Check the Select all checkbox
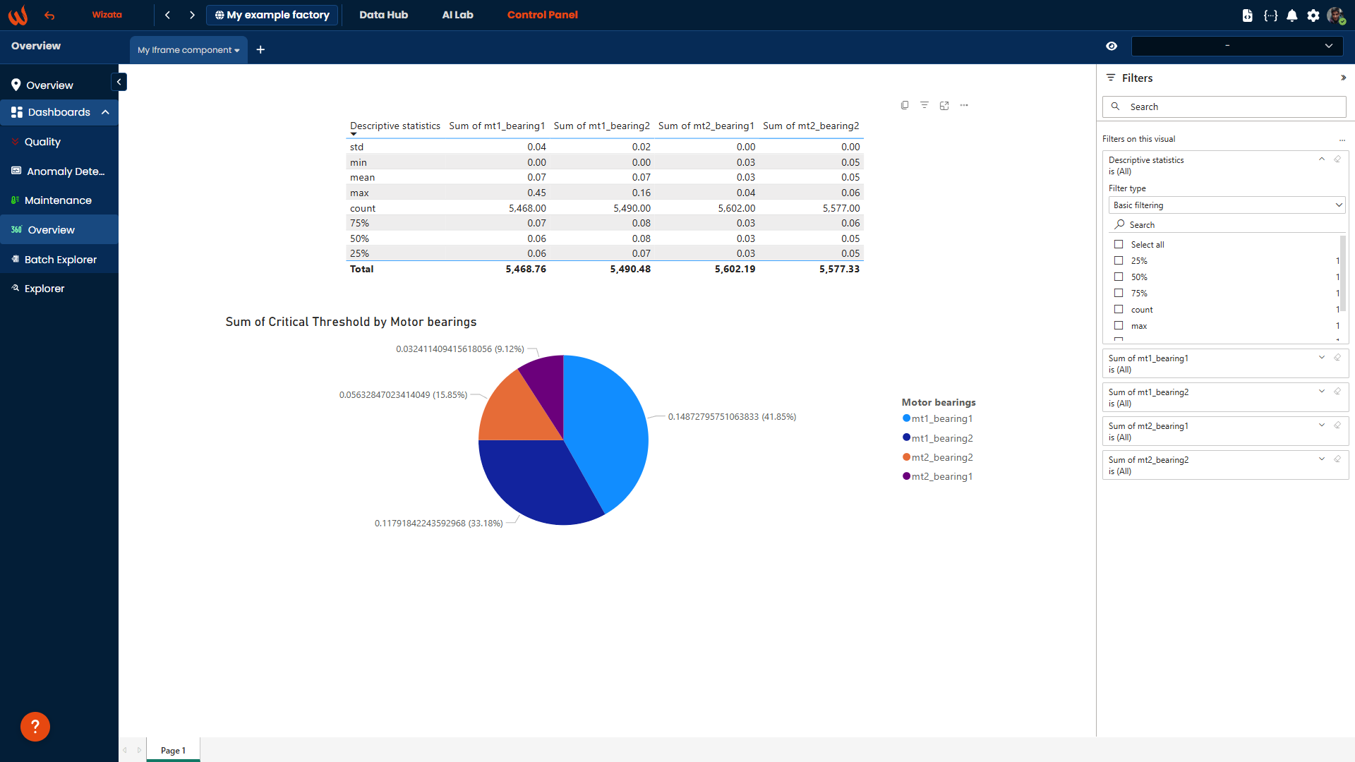Screen dimensions: 1355x762 coord(1119,244)
